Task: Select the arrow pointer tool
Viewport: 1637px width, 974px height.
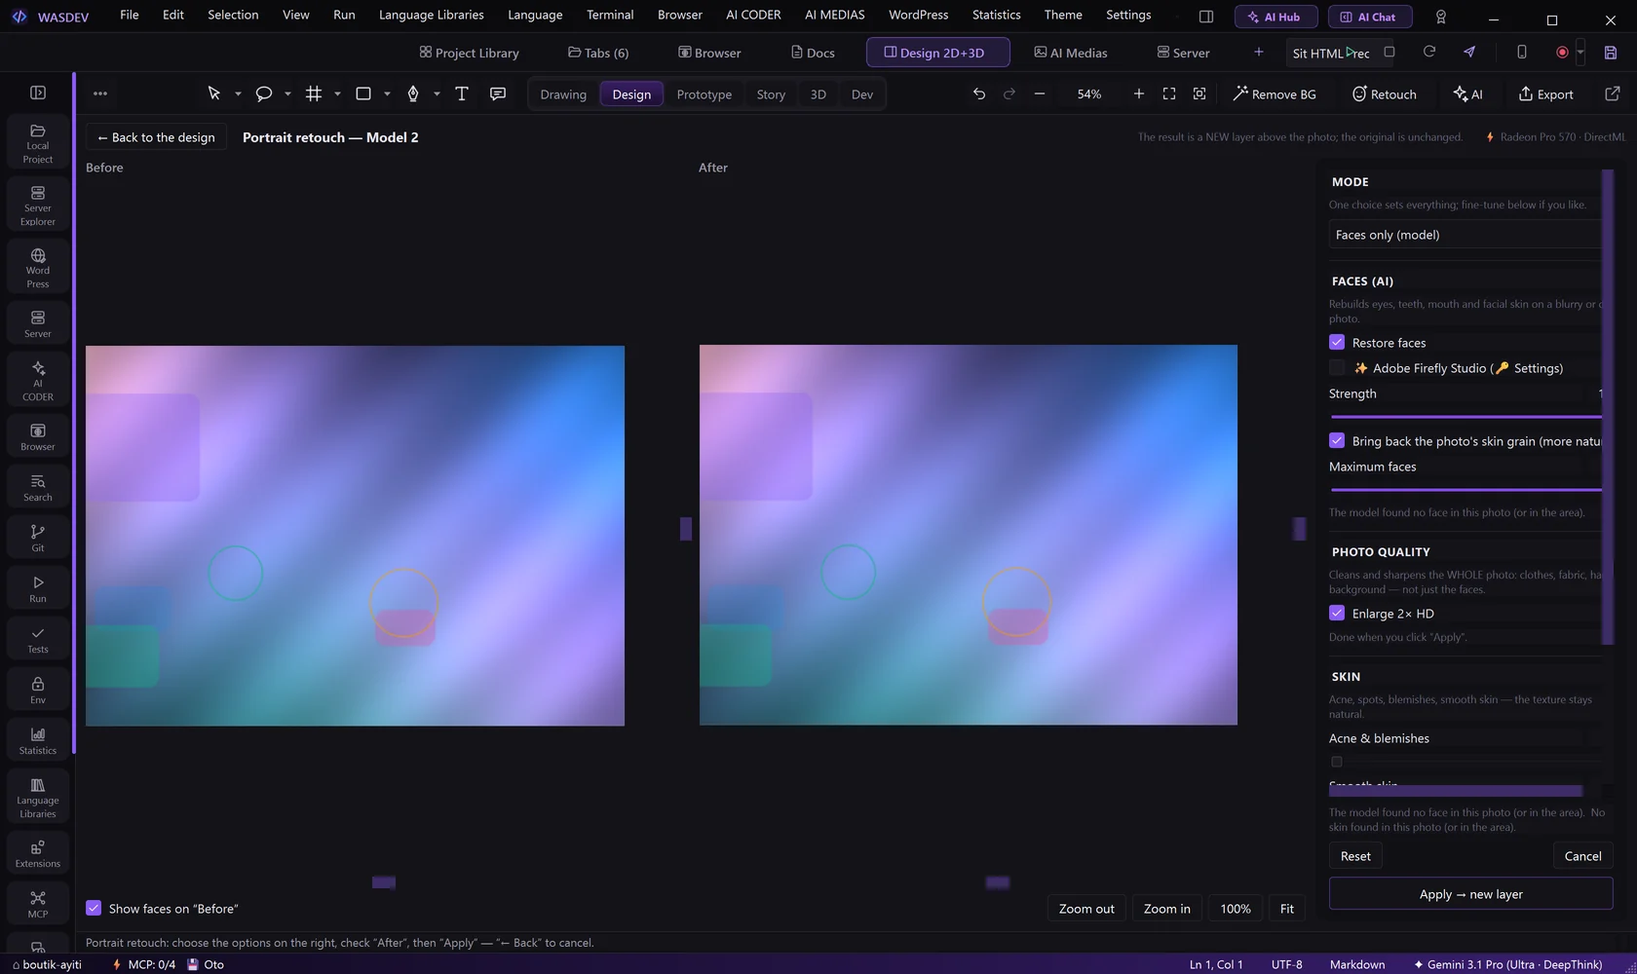Action: pos(214,94)
